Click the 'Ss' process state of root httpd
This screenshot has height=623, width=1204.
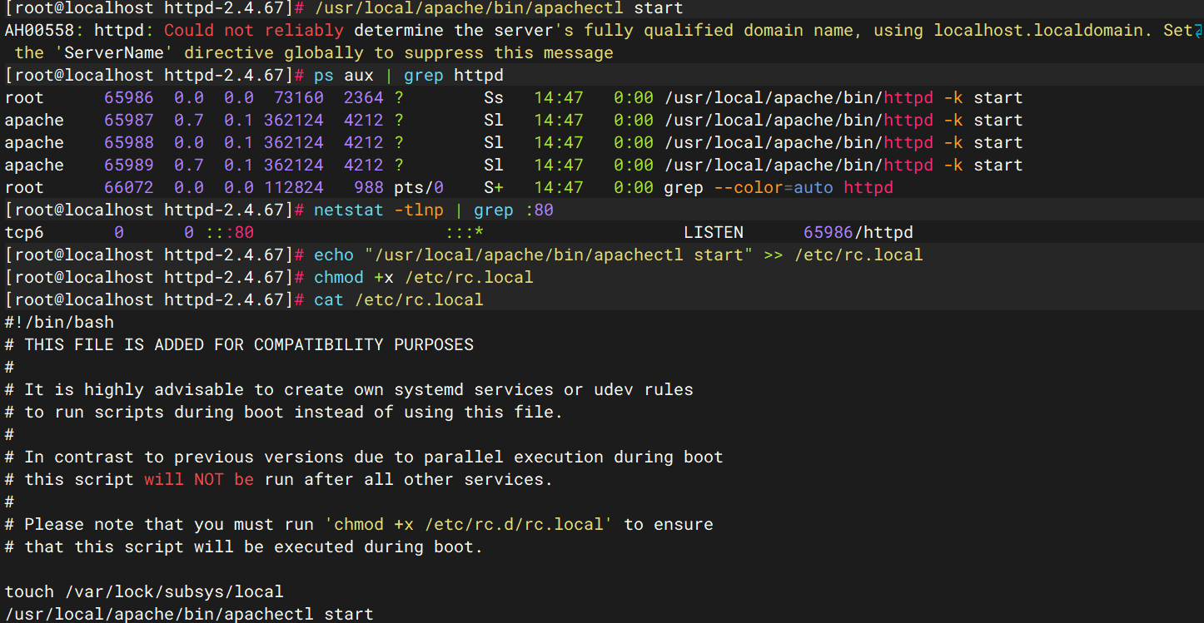494,98
